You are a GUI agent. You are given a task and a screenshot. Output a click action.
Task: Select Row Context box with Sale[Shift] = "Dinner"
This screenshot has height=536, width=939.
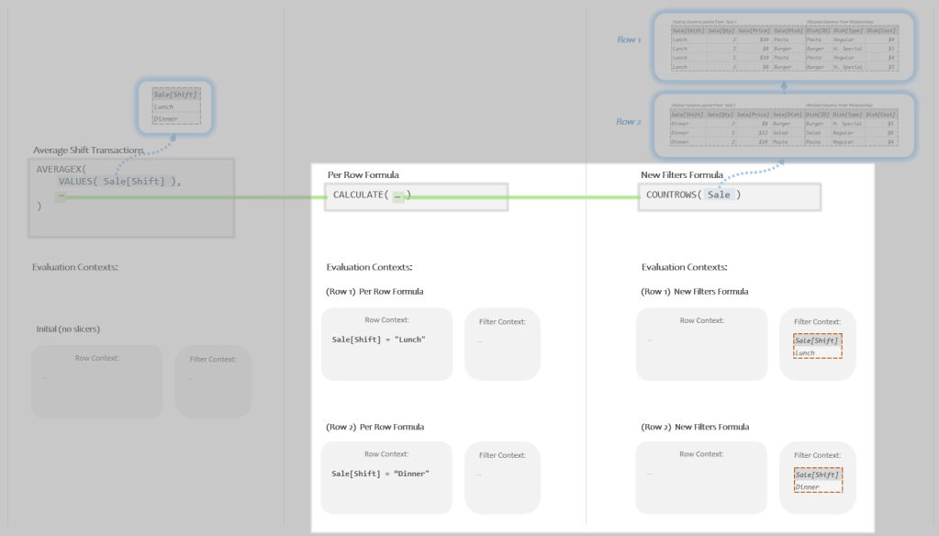386,477
